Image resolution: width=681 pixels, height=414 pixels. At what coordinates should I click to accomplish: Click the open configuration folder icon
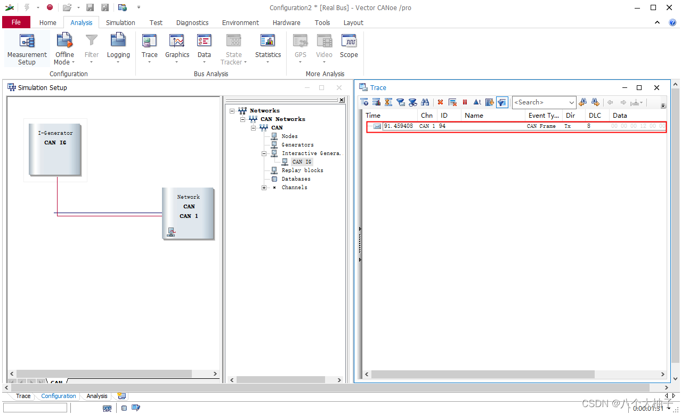coord(67,7)
